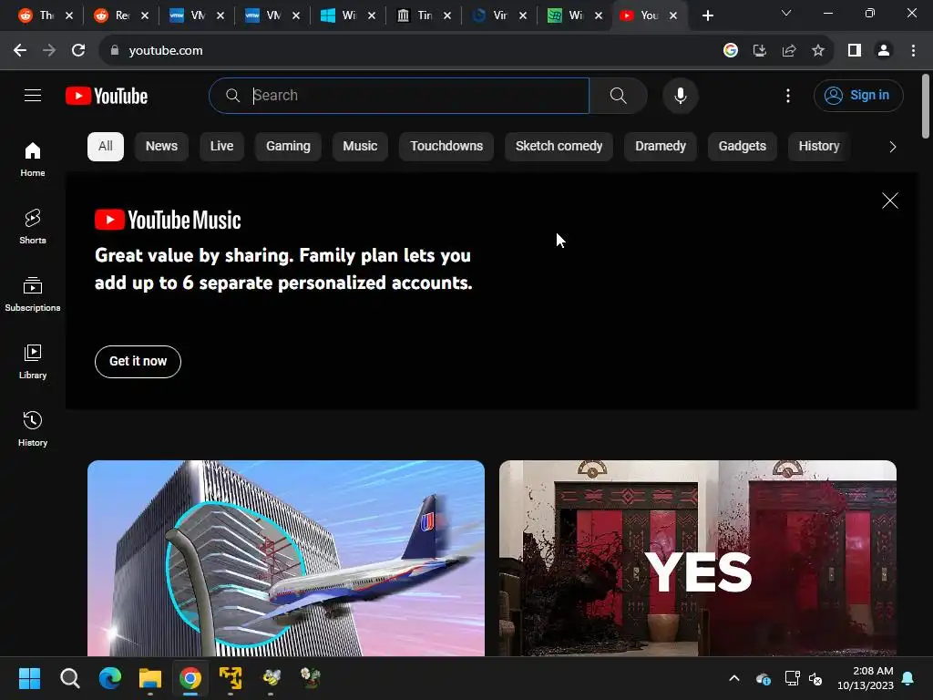Open the airplane building video thumbnail

click(286, 559)
